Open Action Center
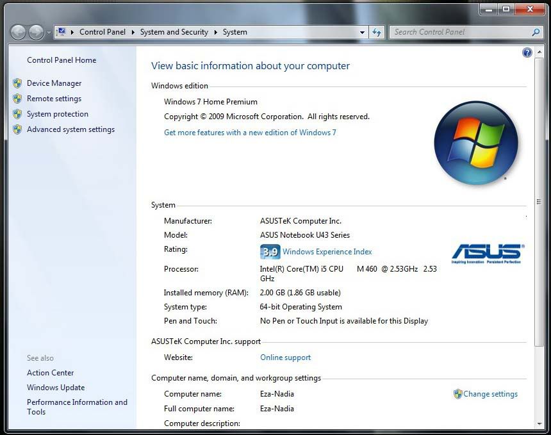 [50, 373]
